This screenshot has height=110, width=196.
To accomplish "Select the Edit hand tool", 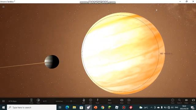I will (x=84, y=101).
